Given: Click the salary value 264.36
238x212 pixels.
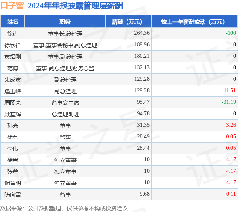Looking at the screenshot, I should 142,33.
